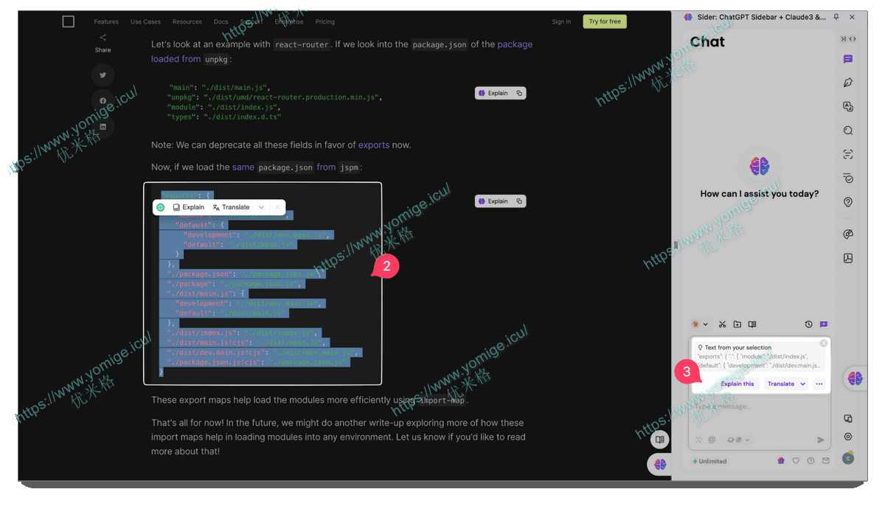Open Sider settings via the gear icon

[848, 436]
